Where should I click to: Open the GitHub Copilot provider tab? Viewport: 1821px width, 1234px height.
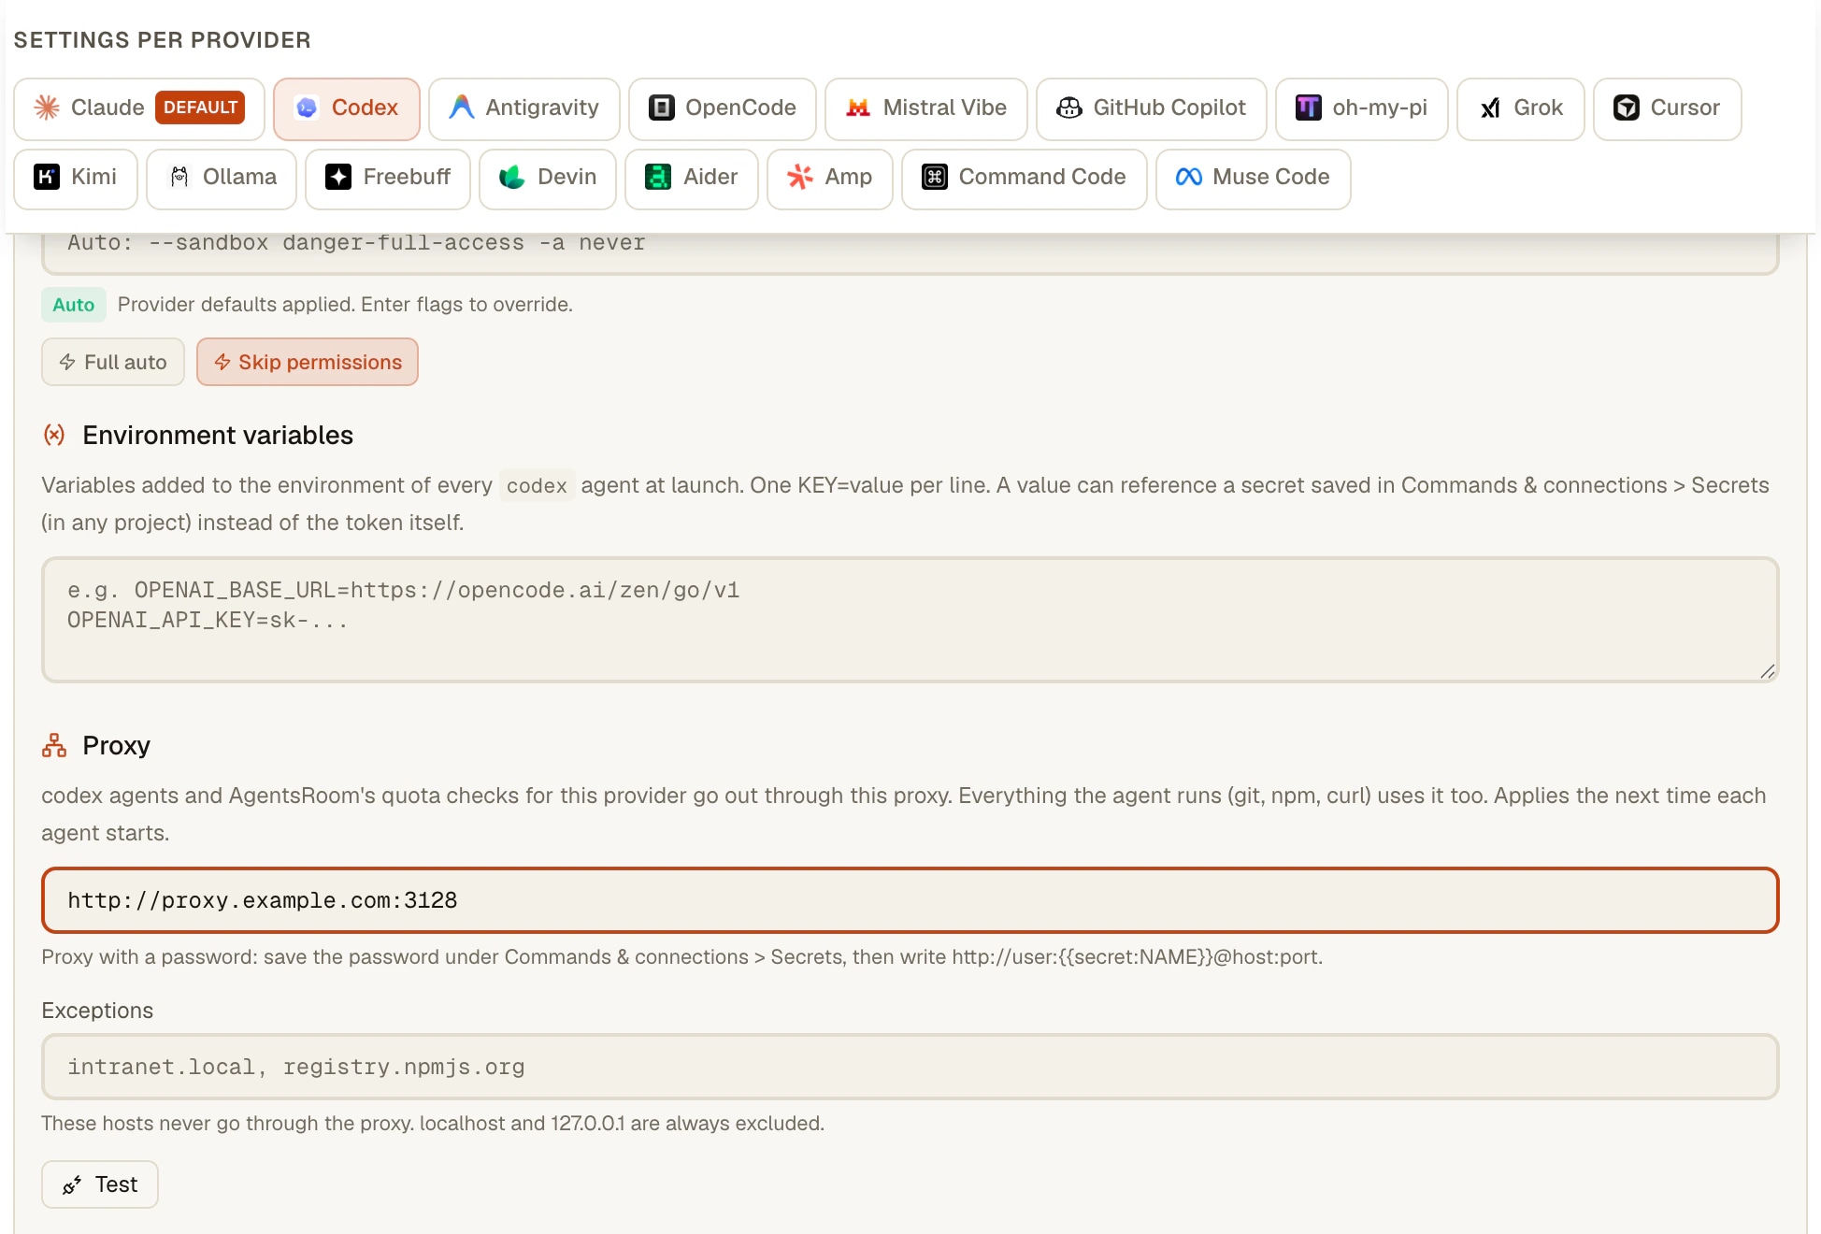[x=1151, y=108]
